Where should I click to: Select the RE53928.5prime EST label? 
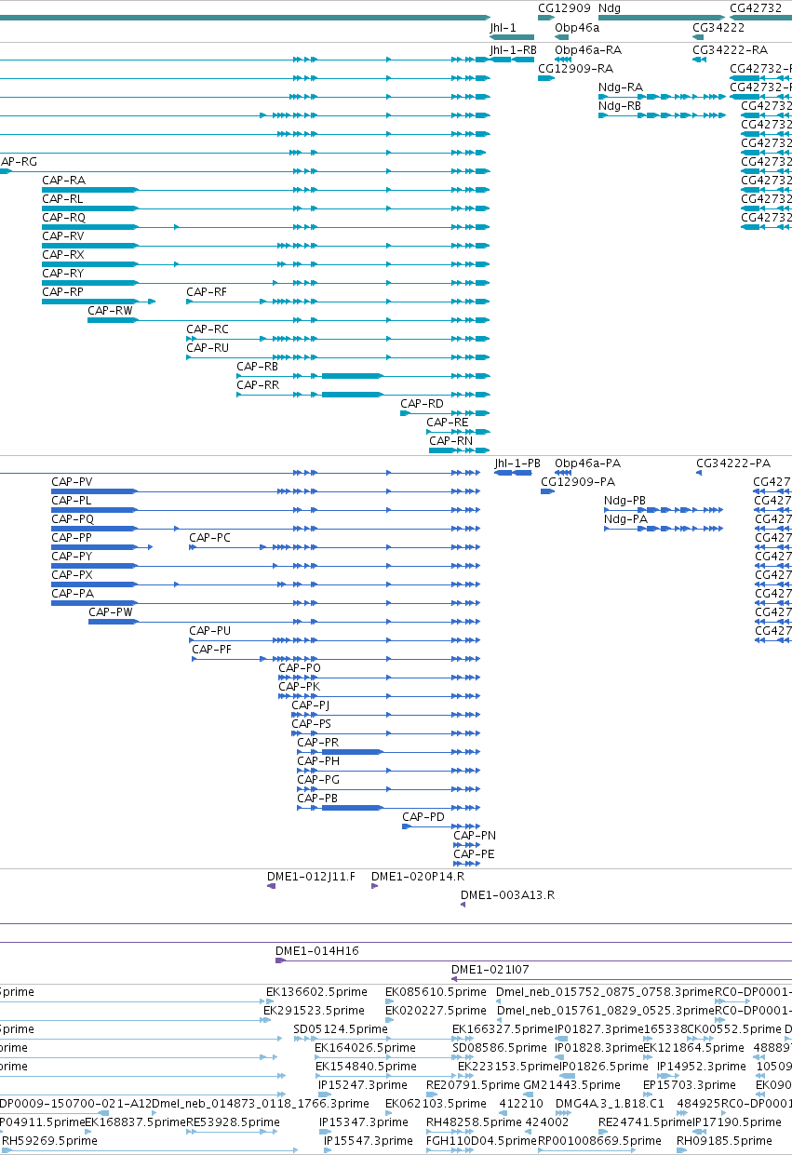pos(233,1122)
